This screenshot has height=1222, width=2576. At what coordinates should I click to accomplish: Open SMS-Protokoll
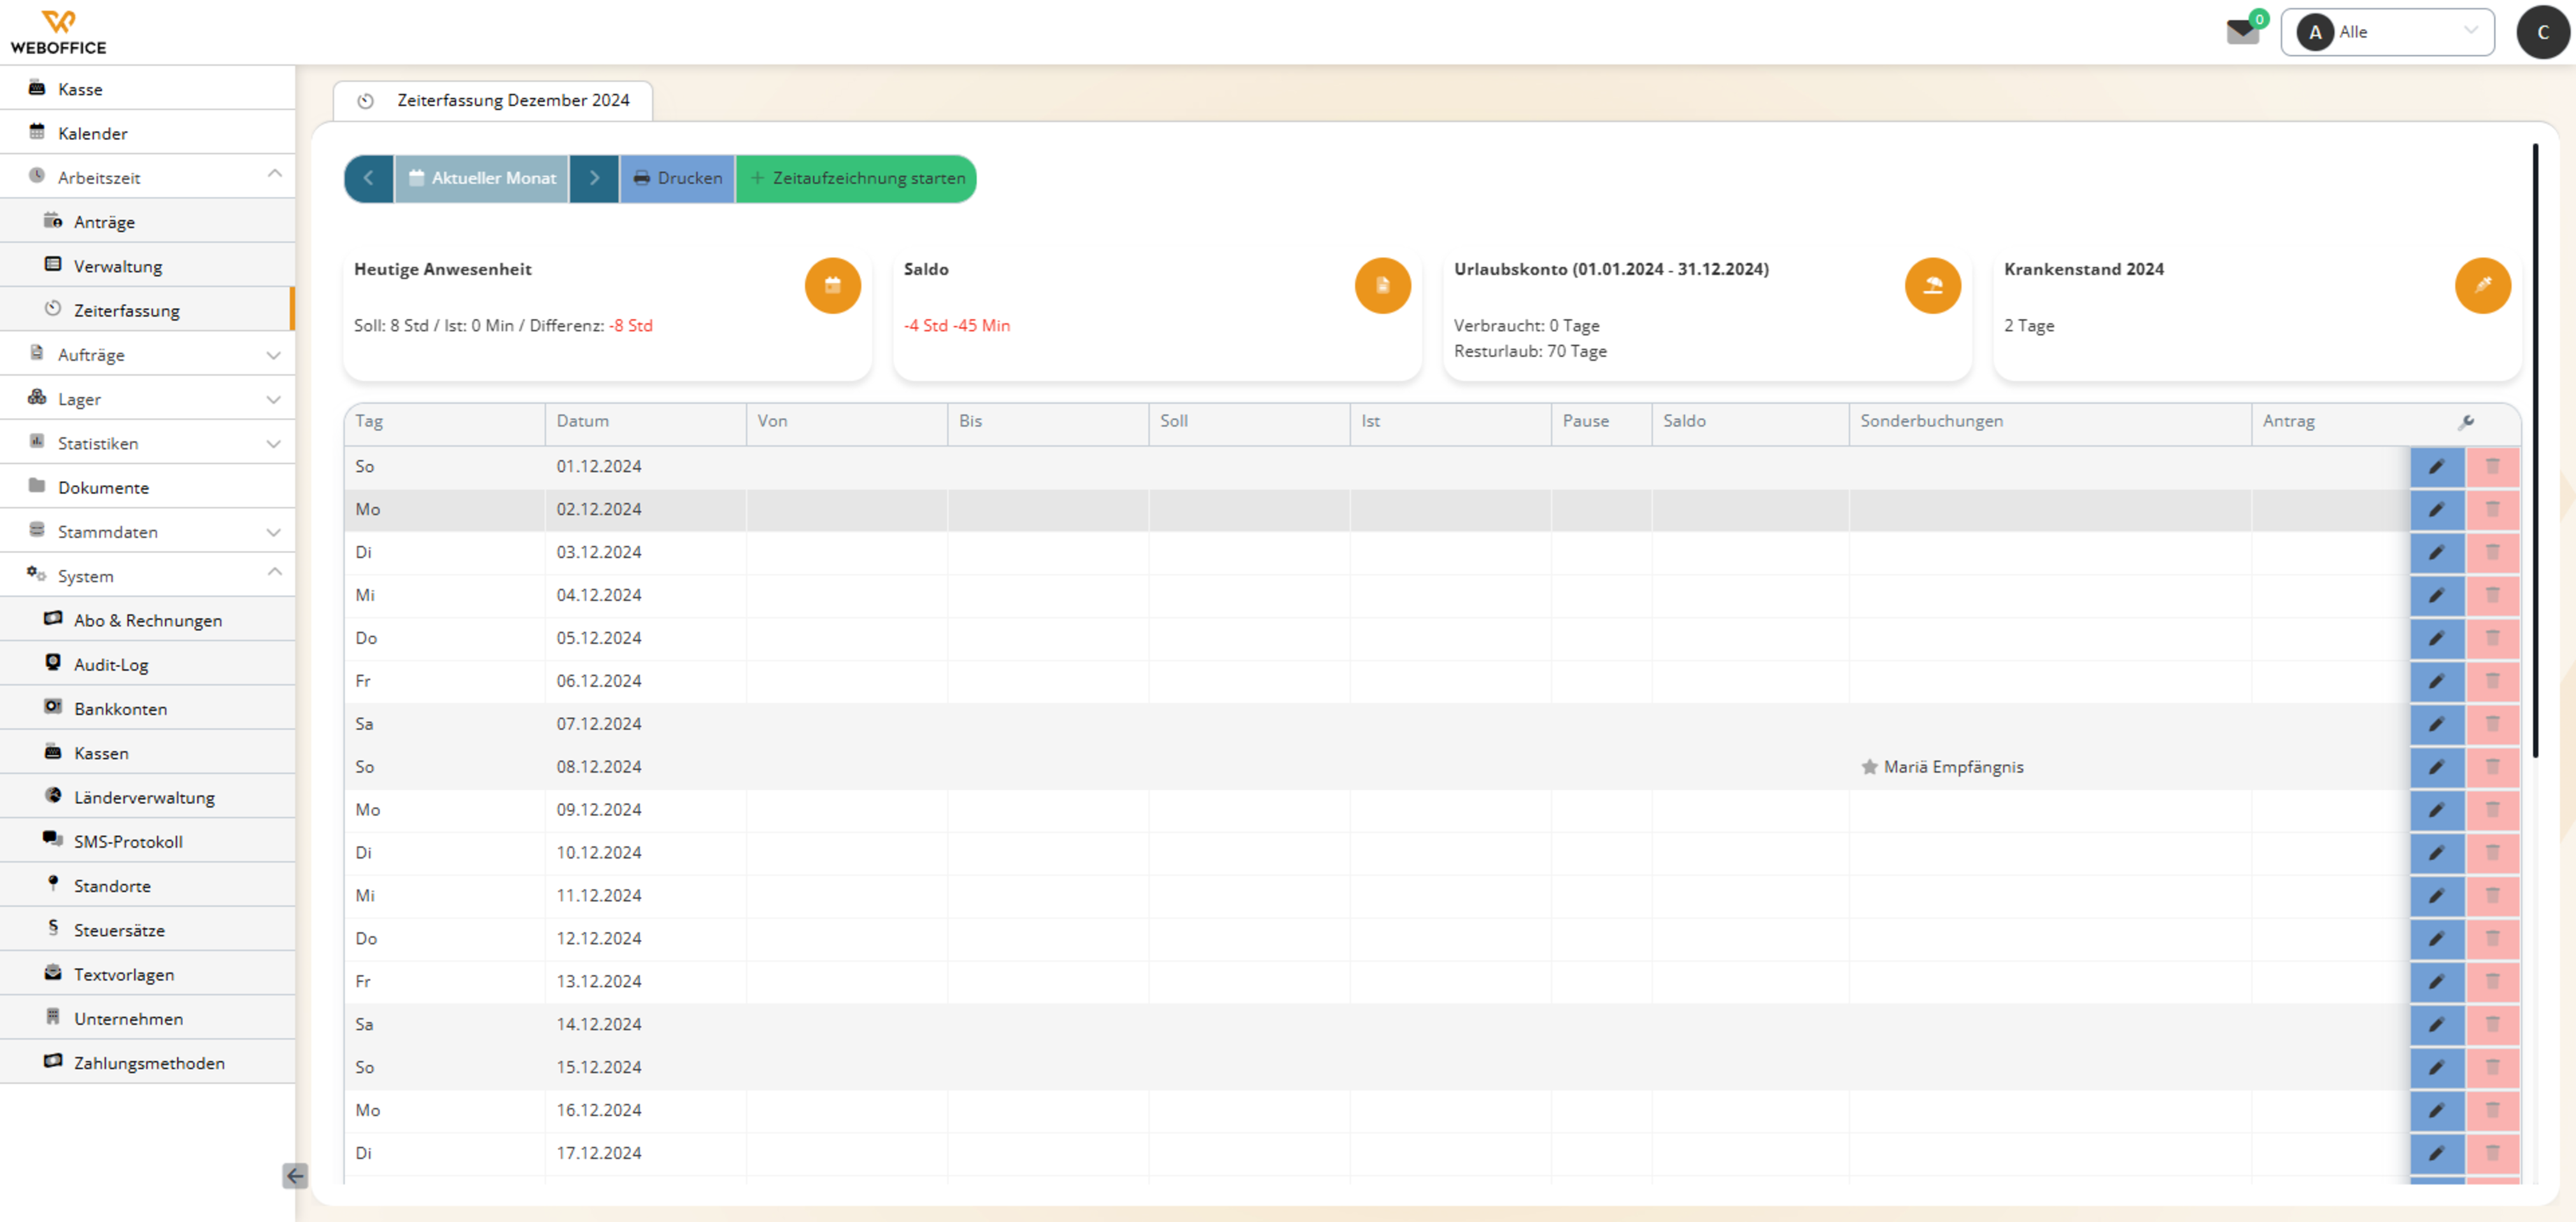coord(148,841)
